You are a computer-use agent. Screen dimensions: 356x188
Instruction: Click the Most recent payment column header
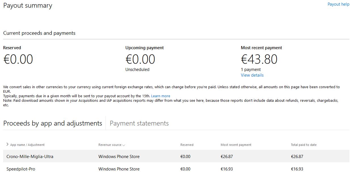236,145
